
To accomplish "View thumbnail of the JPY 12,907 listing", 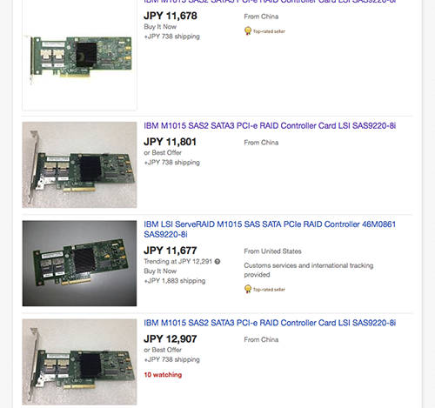I will (79, 362).
